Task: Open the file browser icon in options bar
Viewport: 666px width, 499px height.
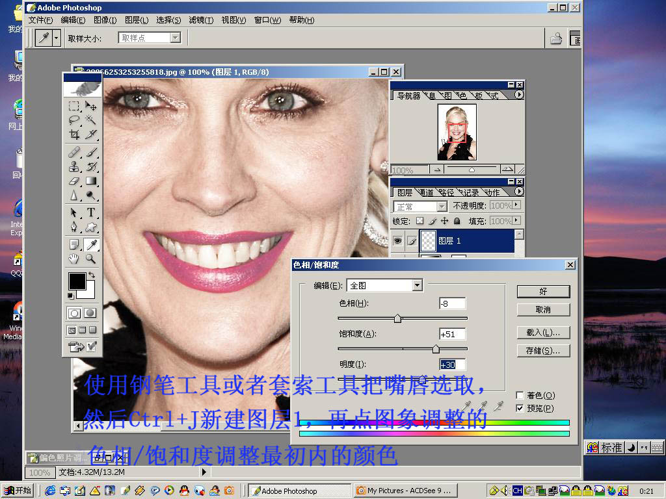Action: 556,38
